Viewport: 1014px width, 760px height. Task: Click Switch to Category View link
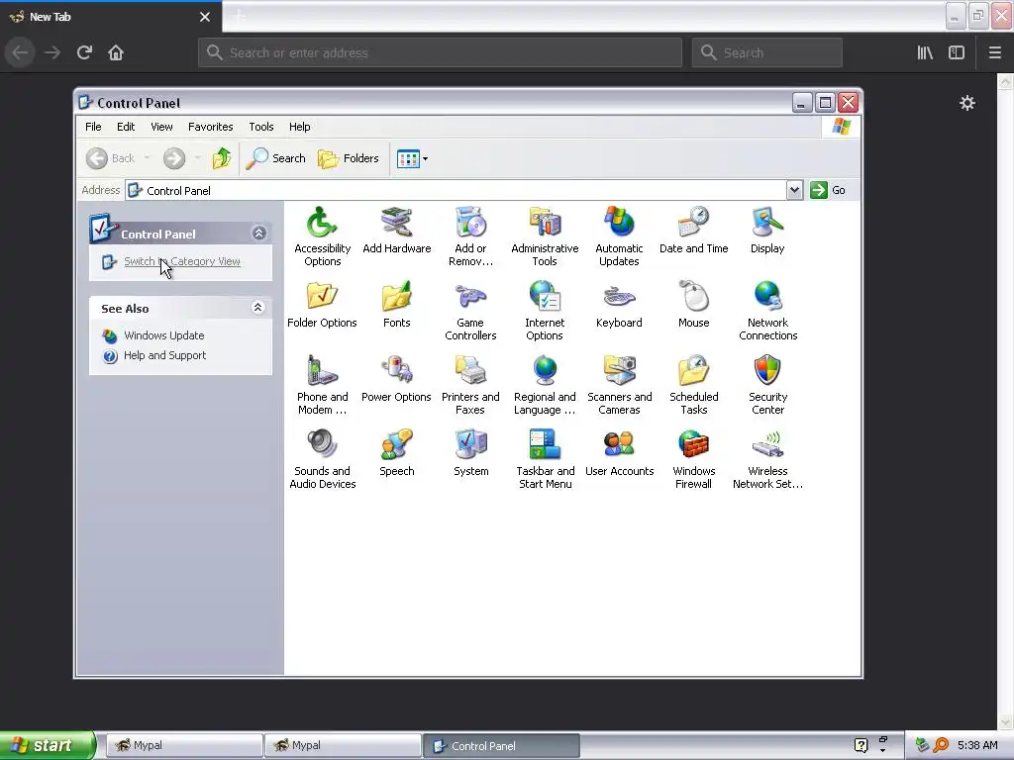click(x=182, y=261)
